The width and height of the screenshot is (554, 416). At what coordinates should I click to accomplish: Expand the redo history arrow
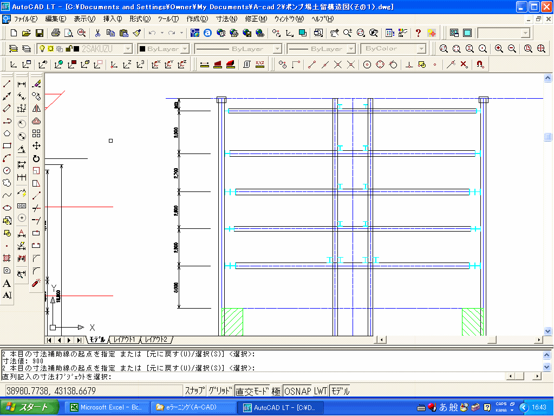(181, 33)
